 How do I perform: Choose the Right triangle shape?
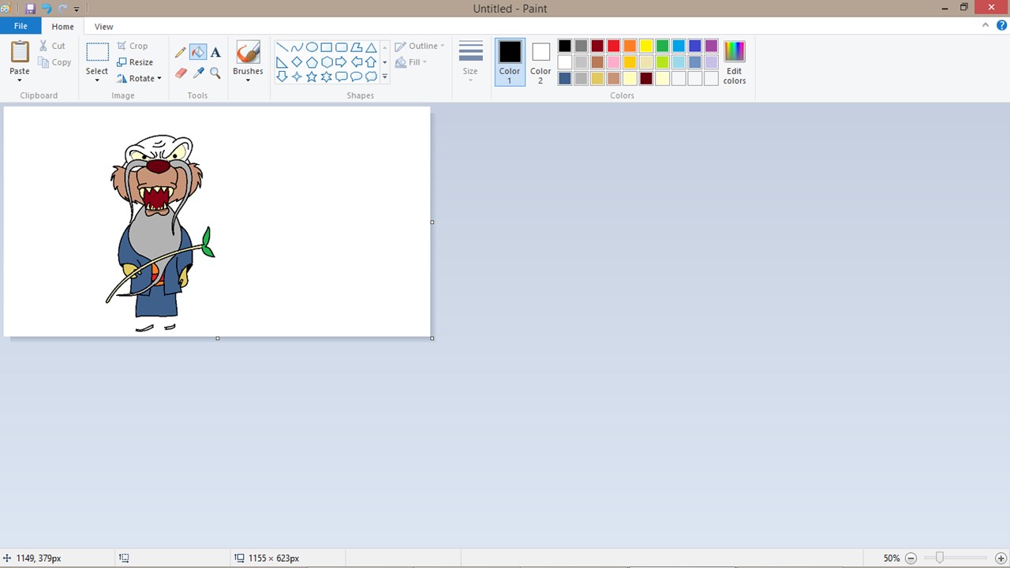point(282,62)
